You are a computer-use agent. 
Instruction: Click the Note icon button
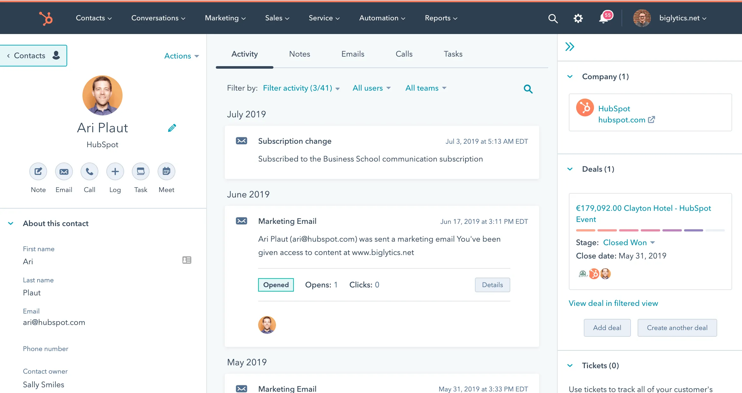[38, 172]
